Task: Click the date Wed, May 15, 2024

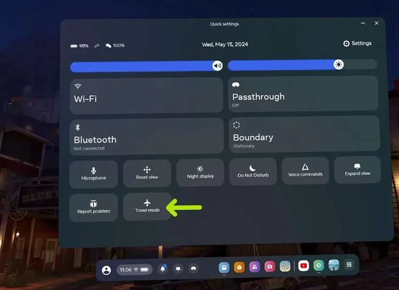Action: (225, 44)
